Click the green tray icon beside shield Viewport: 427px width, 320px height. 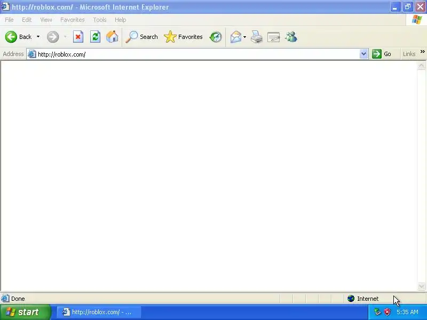[x=377, y=312]
